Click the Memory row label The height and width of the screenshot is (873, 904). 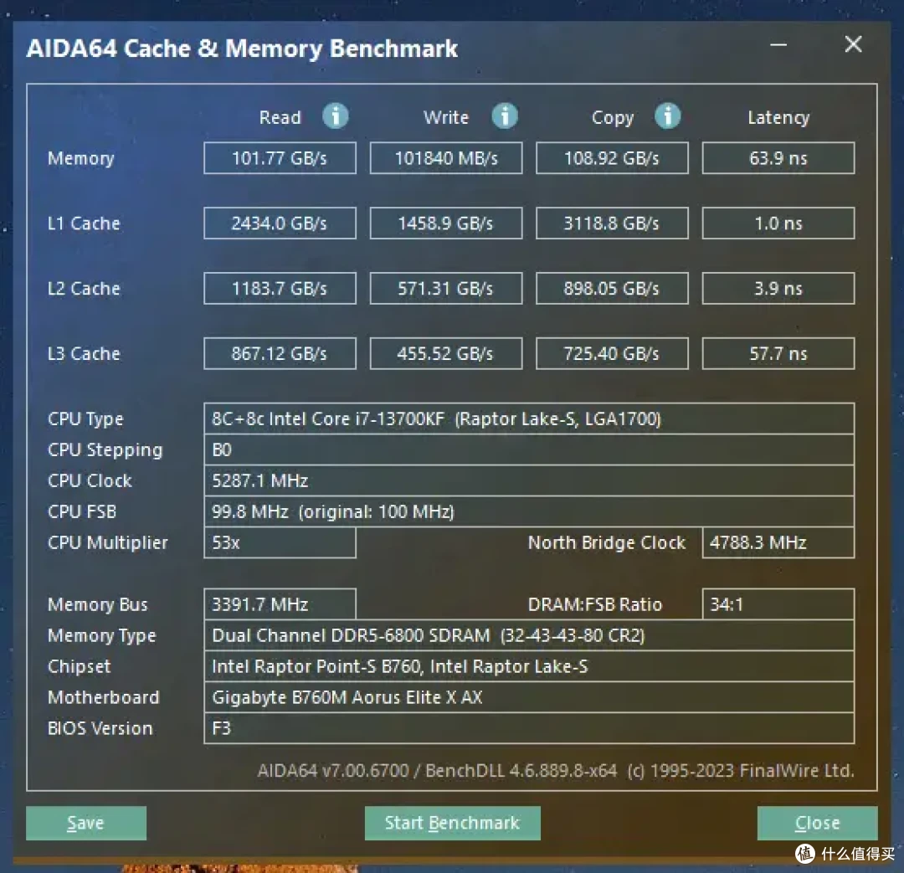pos(80,158)
